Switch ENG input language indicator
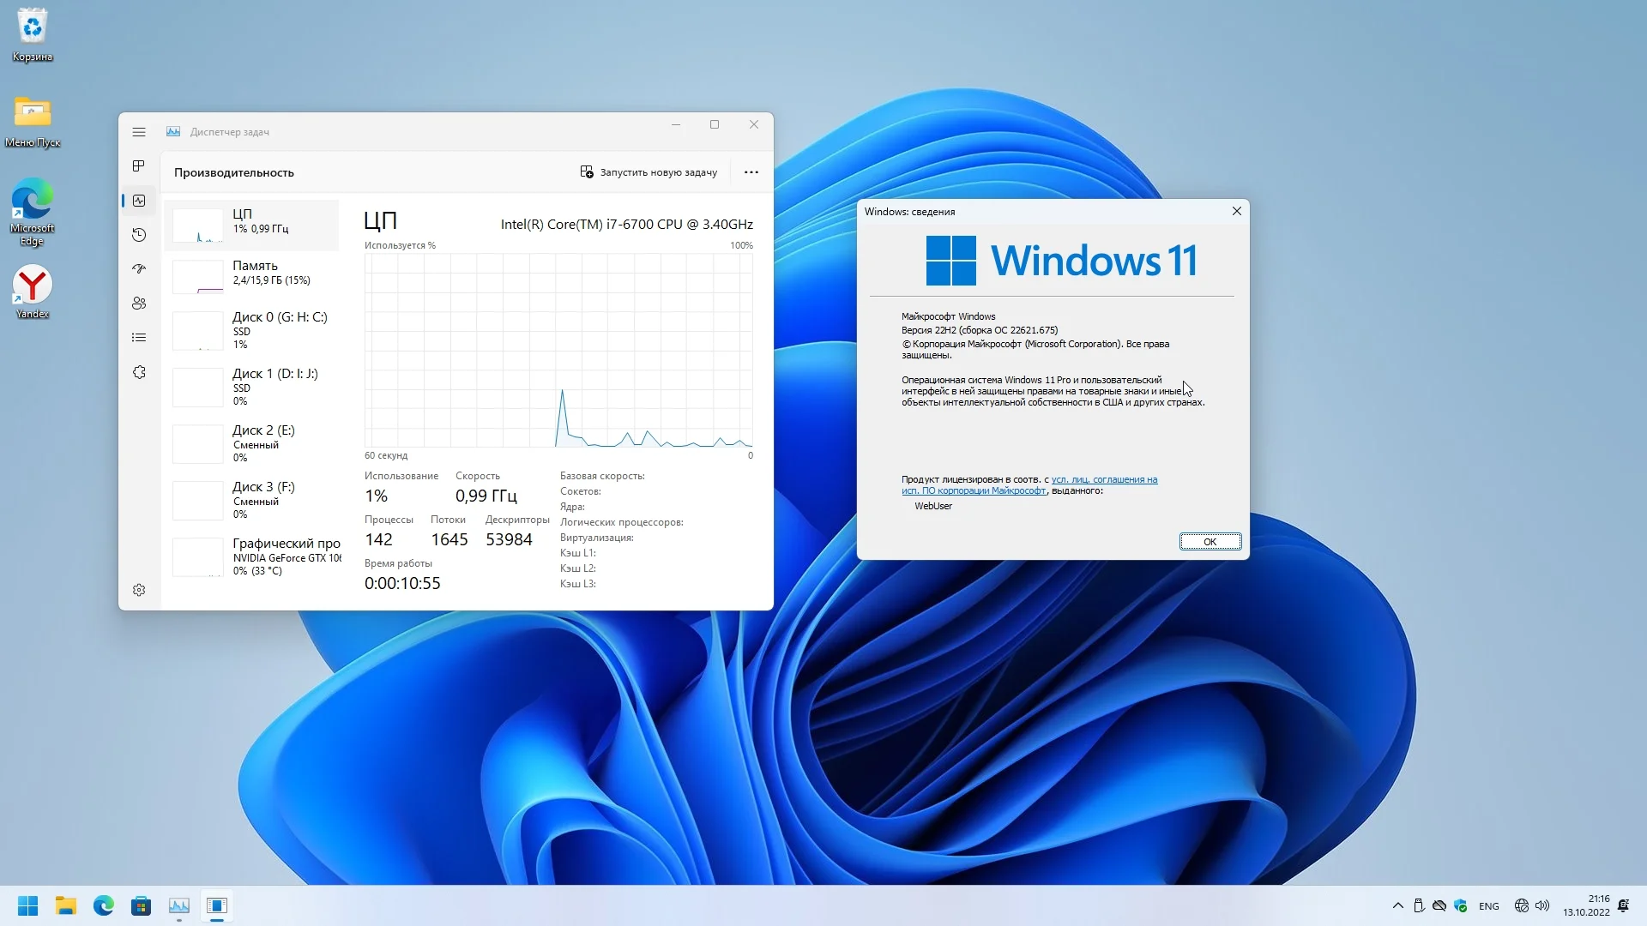The width and height of the screenshot is (1647, 926). pyautogui.click(x=1489, y=906)
